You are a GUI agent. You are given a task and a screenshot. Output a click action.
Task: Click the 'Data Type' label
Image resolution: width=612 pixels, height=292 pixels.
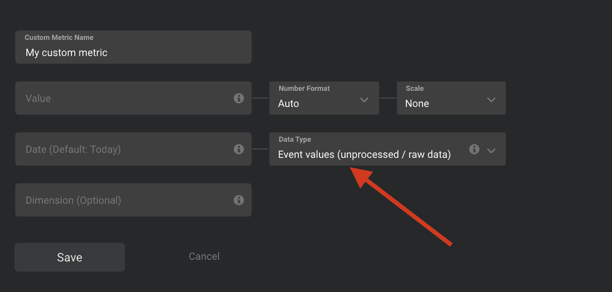tap(295, 139)
